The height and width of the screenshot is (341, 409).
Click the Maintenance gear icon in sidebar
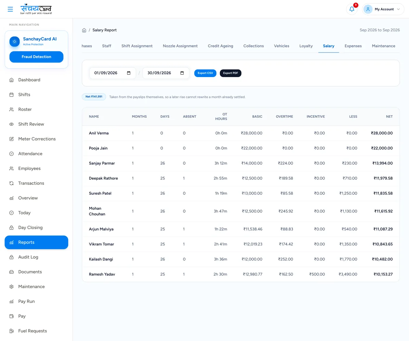[x=11, y=287]
